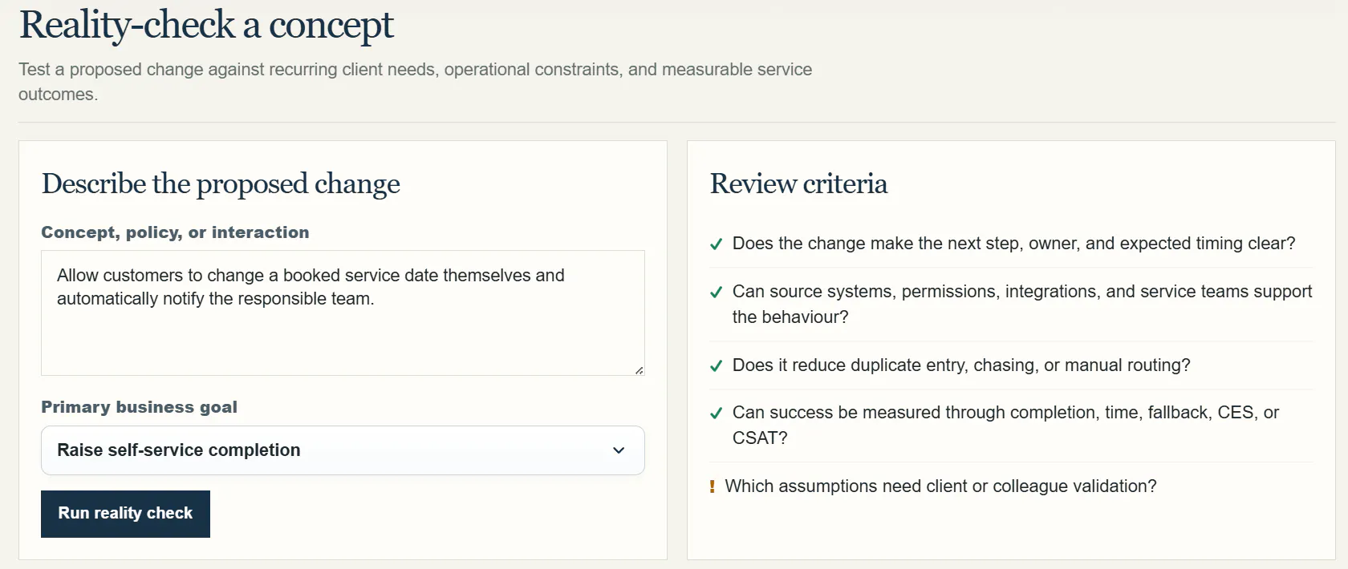Click checkmark beside reduce duplicate entry criterion
The image size is (1348, 569).
pos(717,366)
